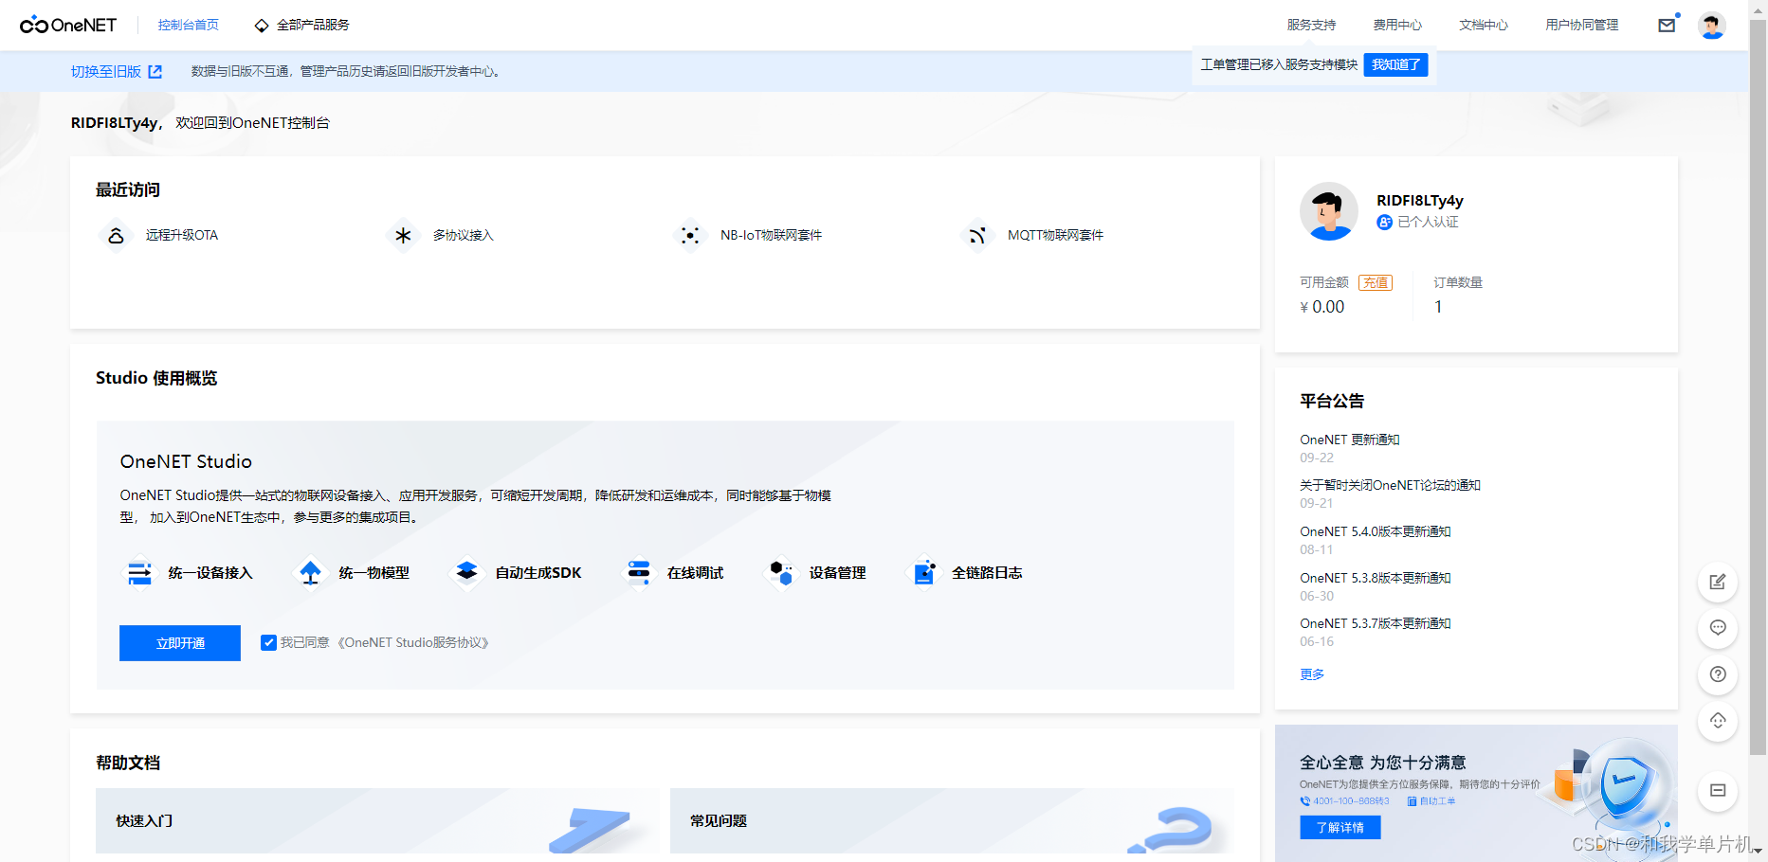Open the 用户协同管理 menu

click(x=1582, y=26)
